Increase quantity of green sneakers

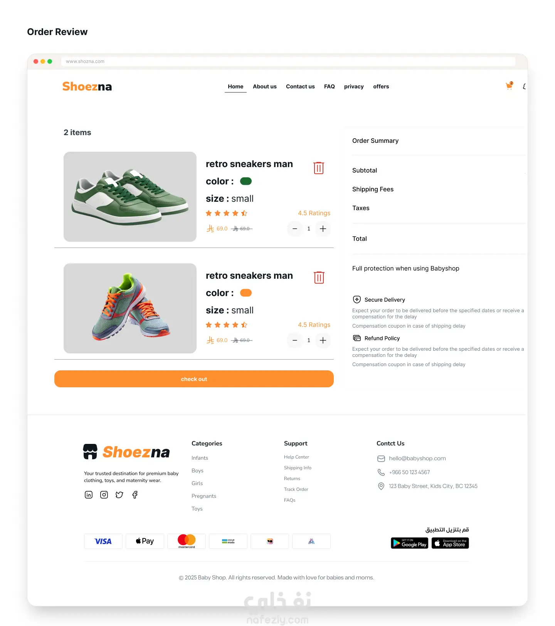[x=323, y=229]
